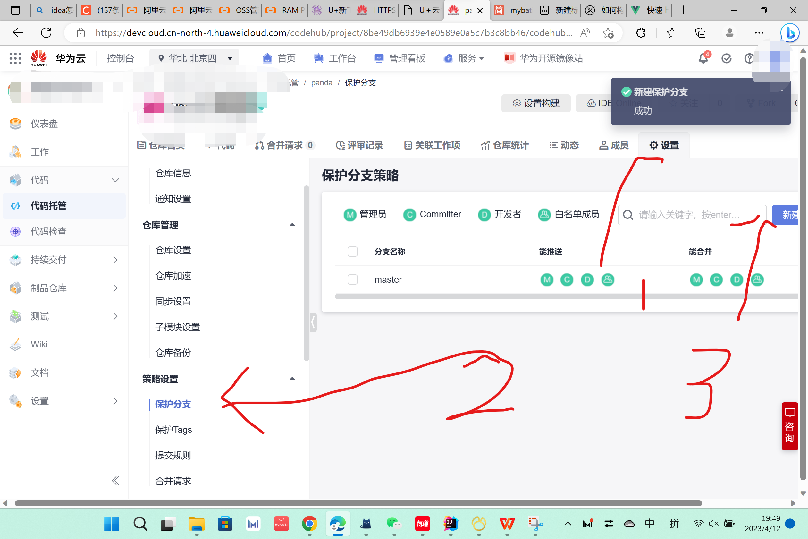Check the master branch checkbox
This screenshot has width=808, height=539.
[x=352, y=279]
